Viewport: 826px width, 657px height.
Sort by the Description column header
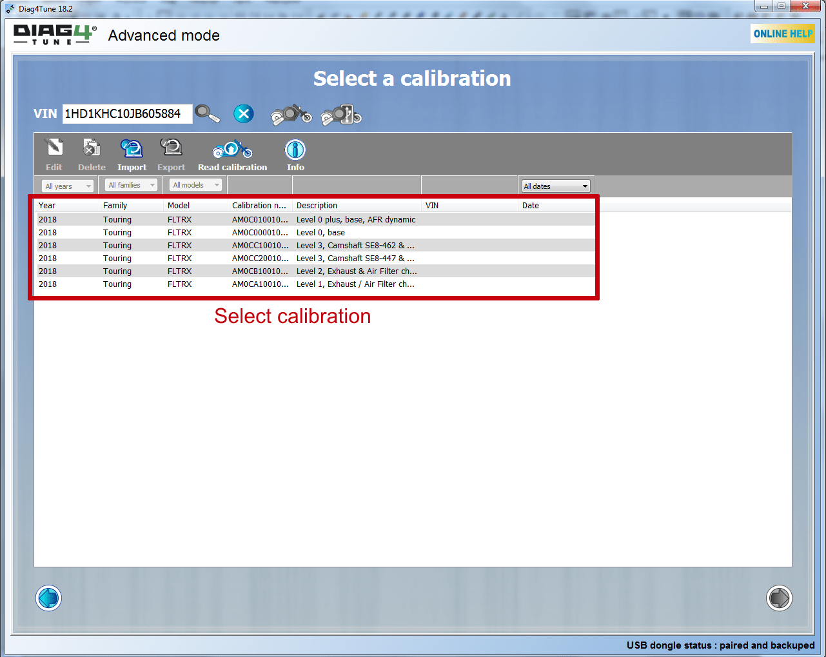[x=358, y=206]
